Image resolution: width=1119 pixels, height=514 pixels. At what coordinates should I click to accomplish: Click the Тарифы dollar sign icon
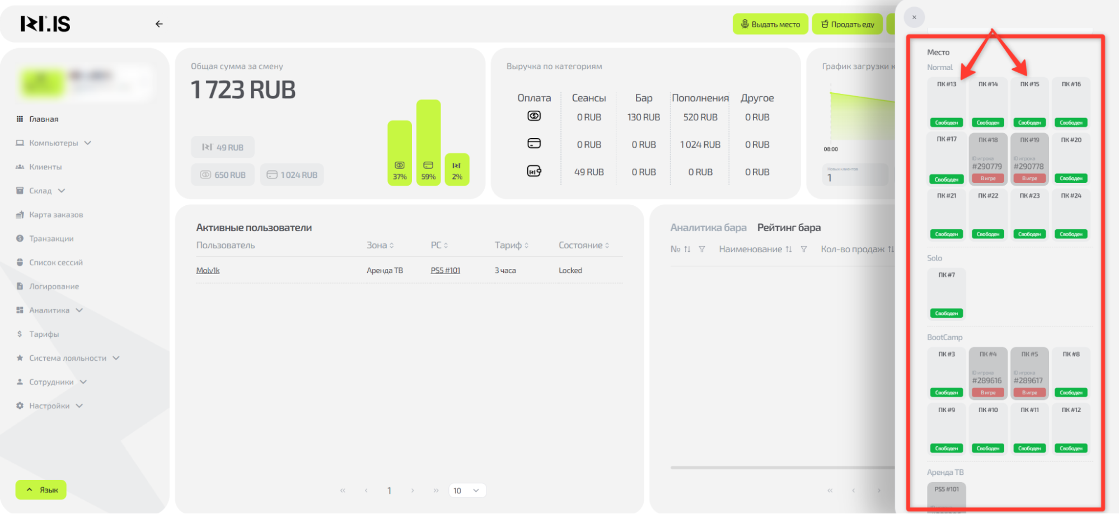point(20,334)
